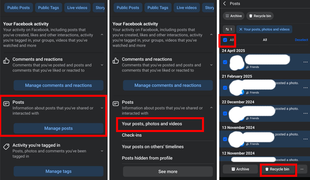
Task: Click the profile picture of the 24 April 2025 post
Action: (237, 63)
